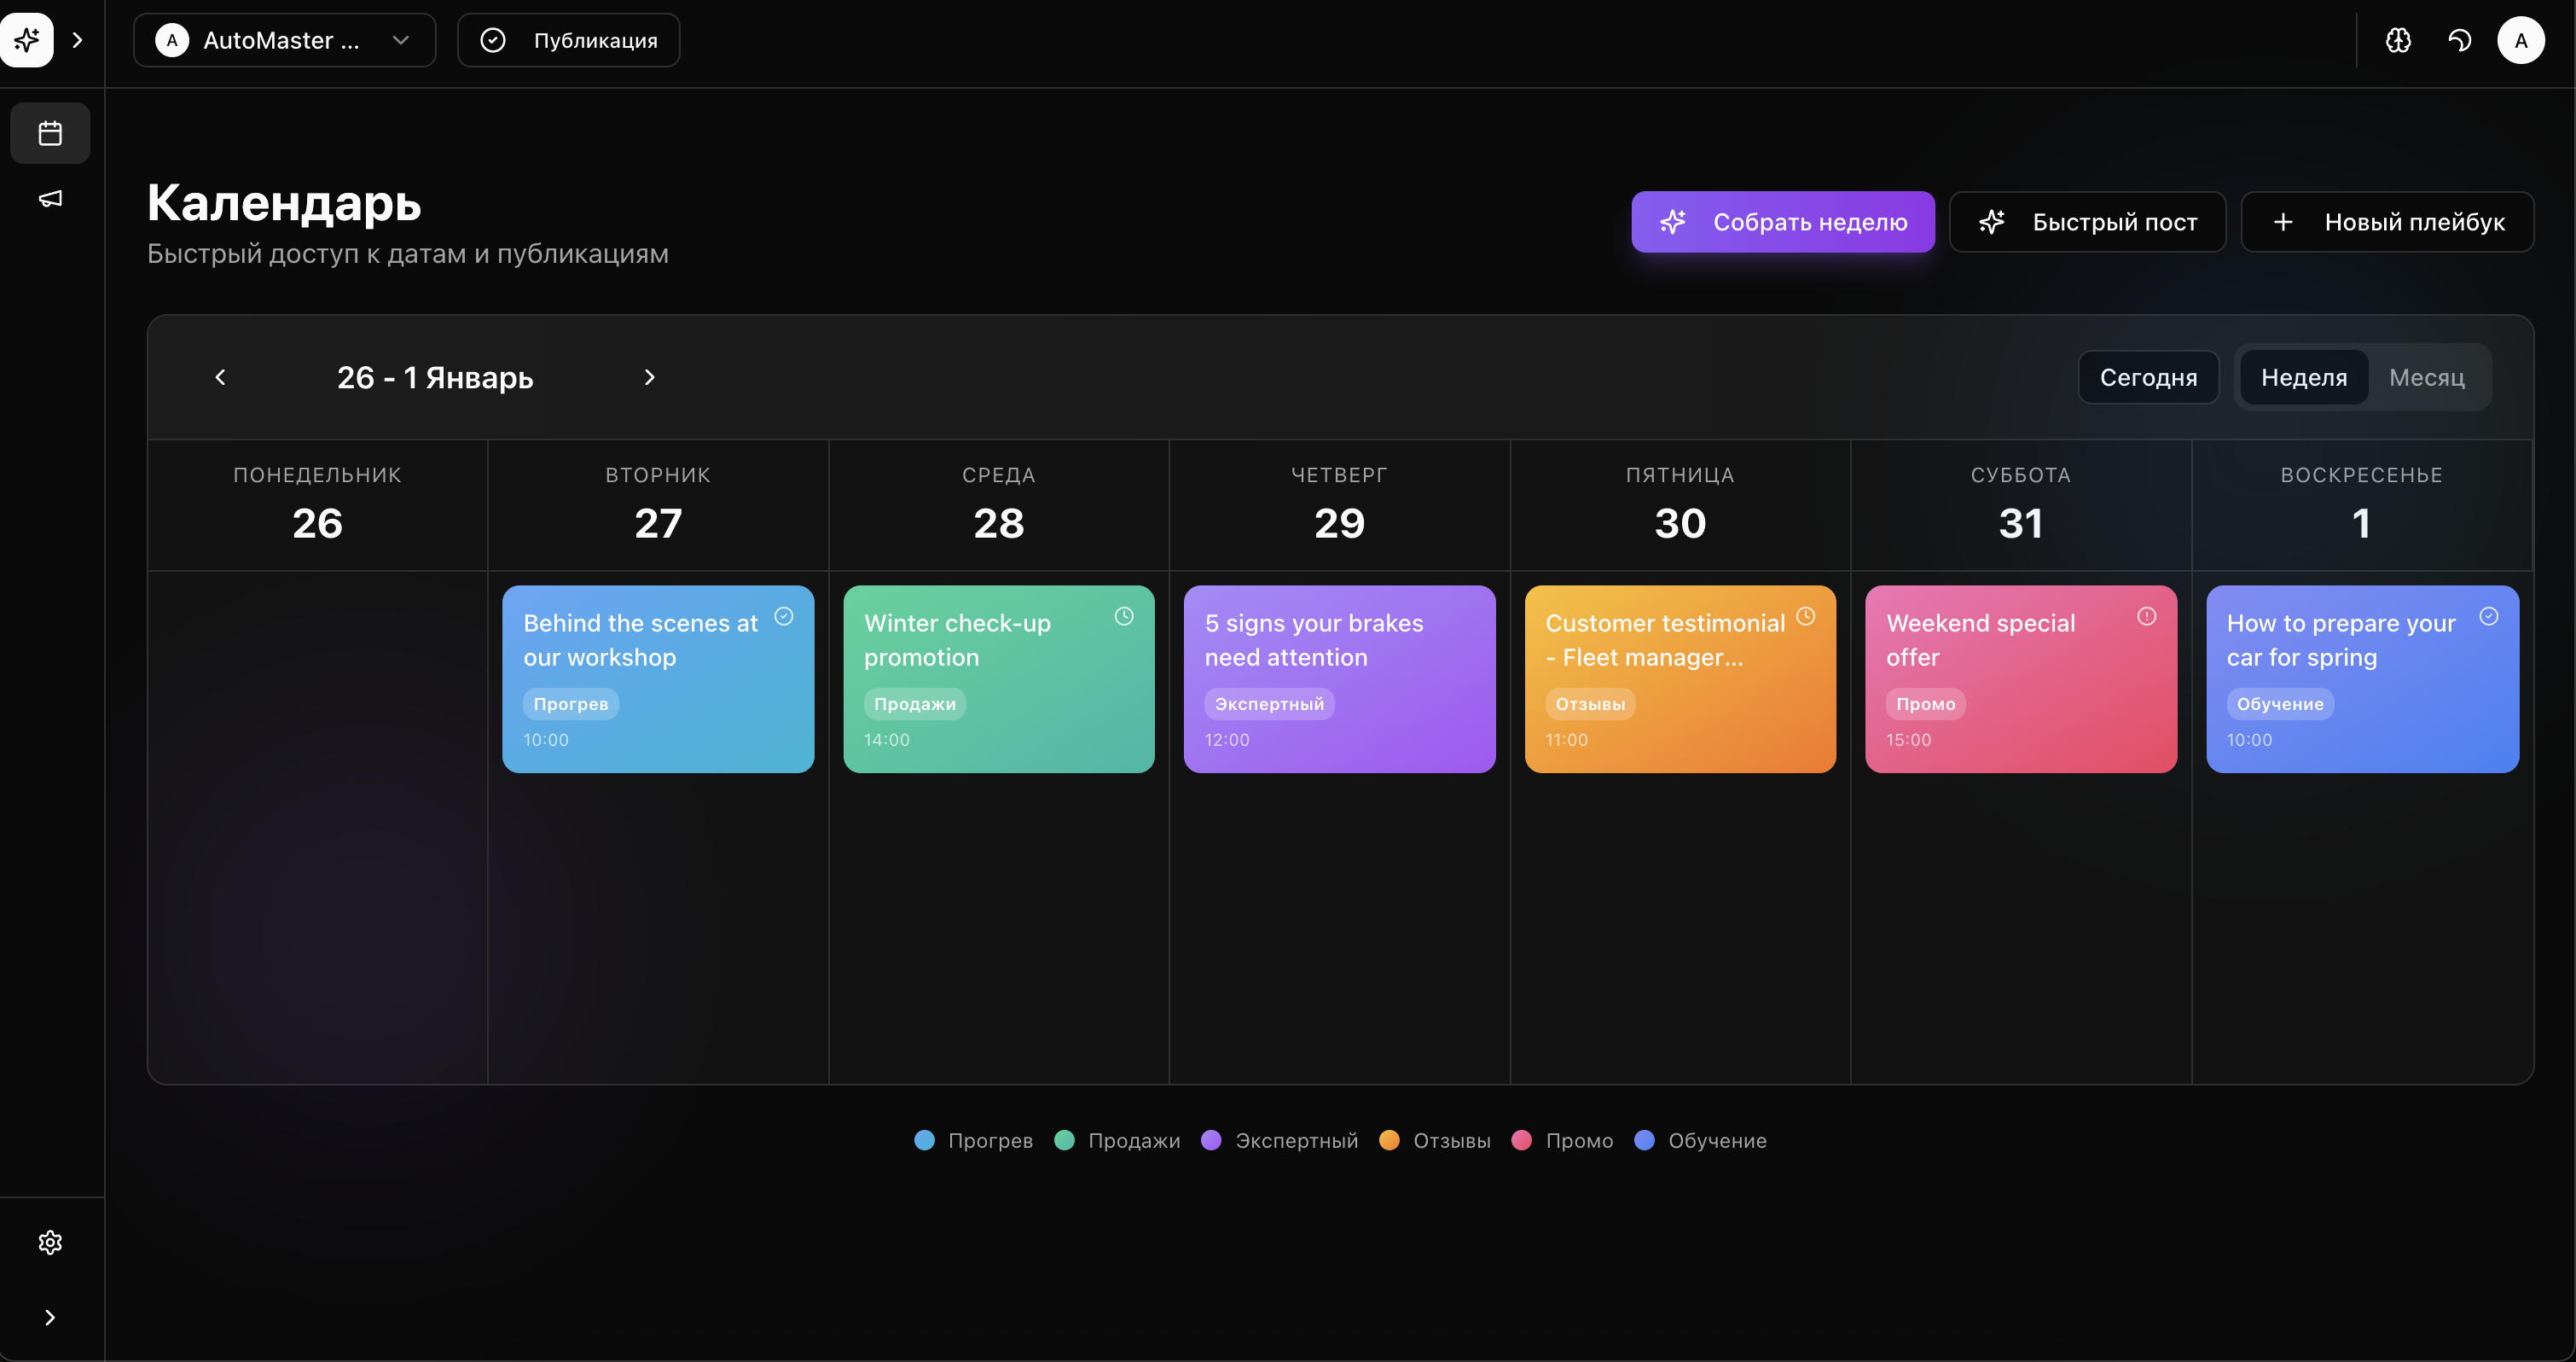Switch calendar to Месяц view
Screen dimensions: 2576x1362
point(2426,377)
